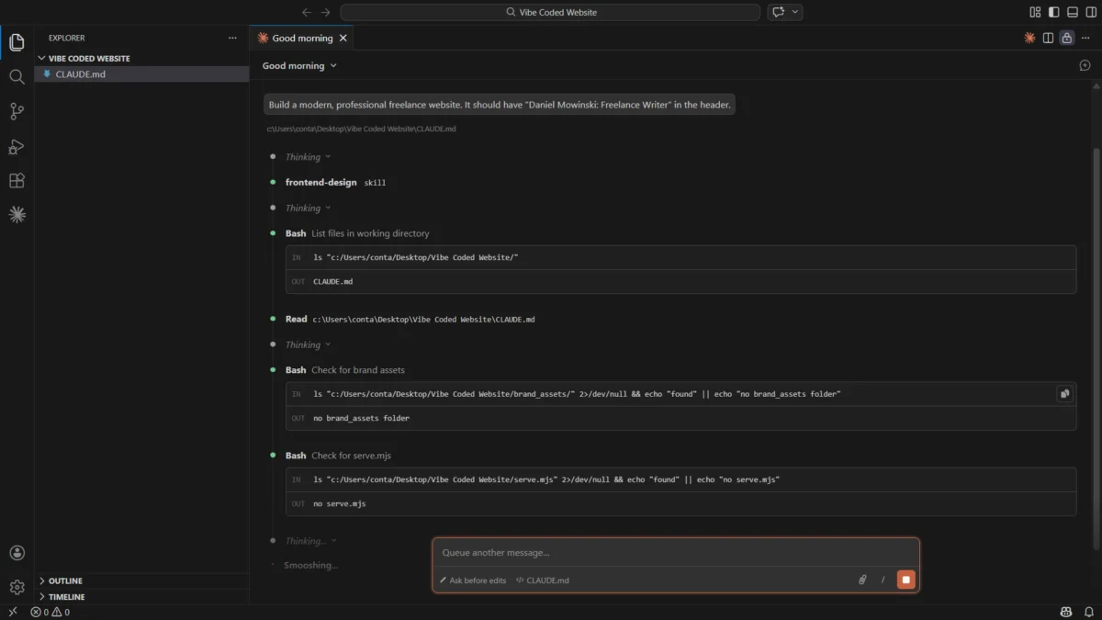This screenshot has width=1102, height=620.
Task: Click the Bash List files in working directory entry
Action: (357, 233)
